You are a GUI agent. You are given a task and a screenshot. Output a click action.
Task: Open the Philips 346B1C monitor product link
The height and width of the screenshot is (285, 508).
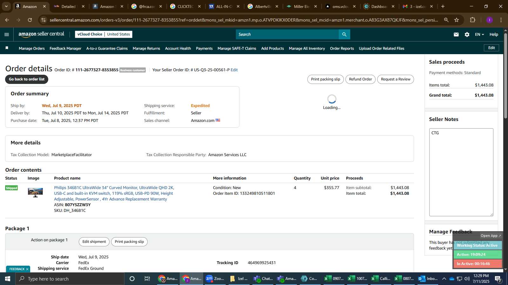(x=114, y=193)
